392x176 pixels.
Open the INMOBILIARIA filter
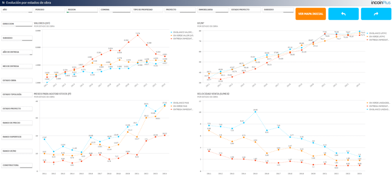coord(213,10)
